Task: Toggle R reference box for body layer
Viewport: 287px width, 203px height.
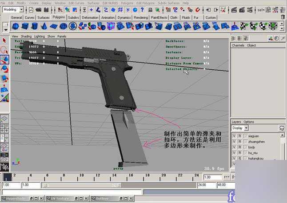Action: click(x=239, y=147)
